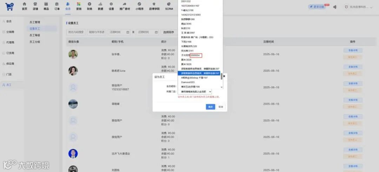
Task: Open 订单 orders in top navigation
Action: point(57,6)
